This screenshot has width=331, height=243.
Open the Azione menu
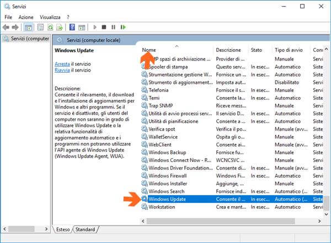tap(26, 17)
